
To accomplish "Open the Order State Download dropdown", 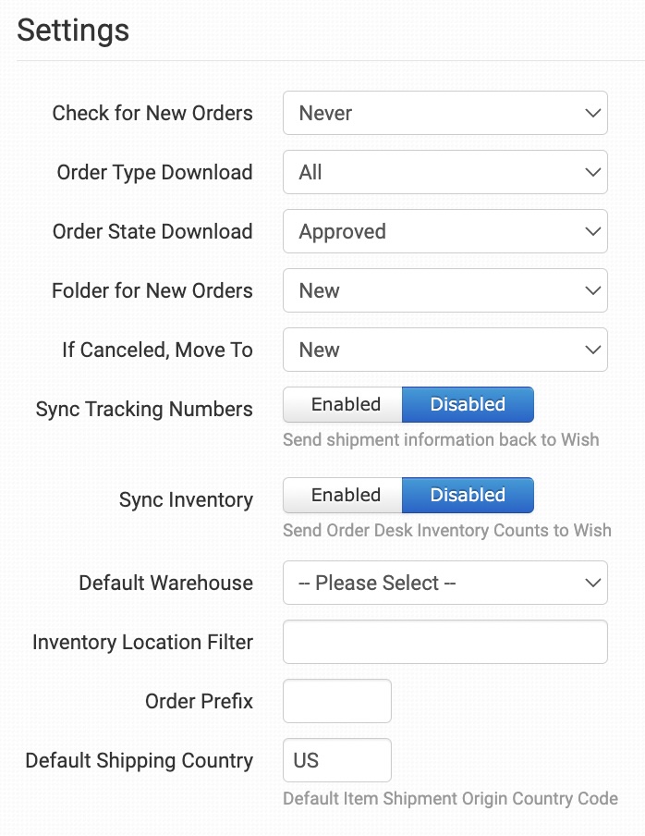I will pyautogui.click(x=444, y=231).
